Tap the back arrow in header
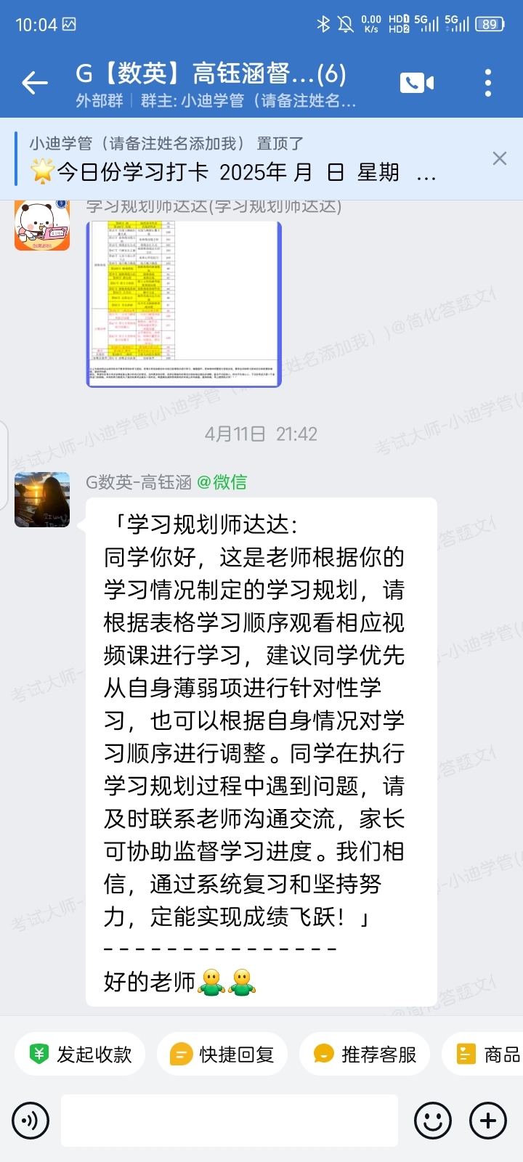Image resolution: width=523 pixels, height=1162 pixels. coord(35,83)
